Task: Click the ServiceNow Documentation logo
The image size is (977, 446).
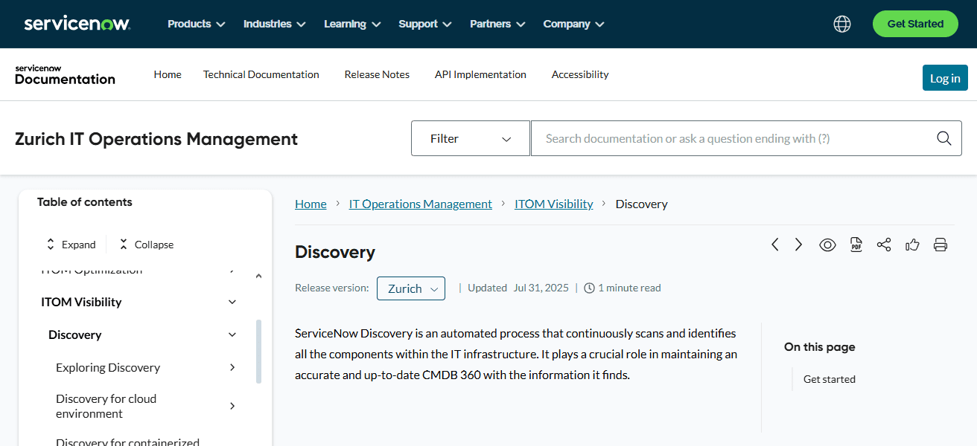Action: click(65, 75)
